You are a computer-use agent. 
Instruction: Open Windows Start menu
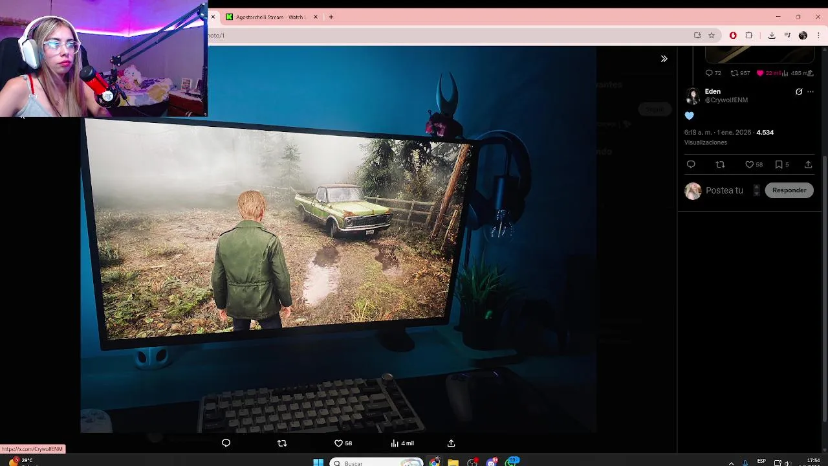[x=318, y=462]
